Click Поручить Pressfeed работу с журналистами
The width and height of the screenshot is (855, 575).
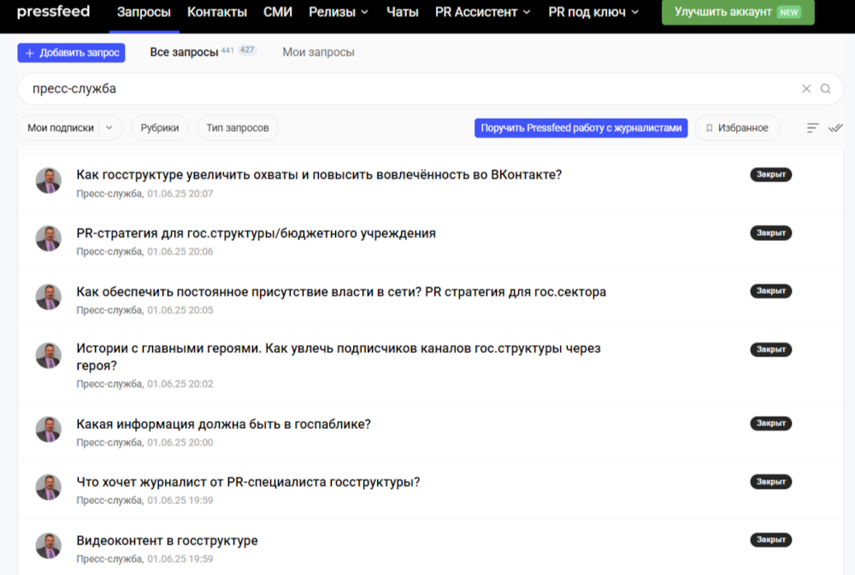581,128
